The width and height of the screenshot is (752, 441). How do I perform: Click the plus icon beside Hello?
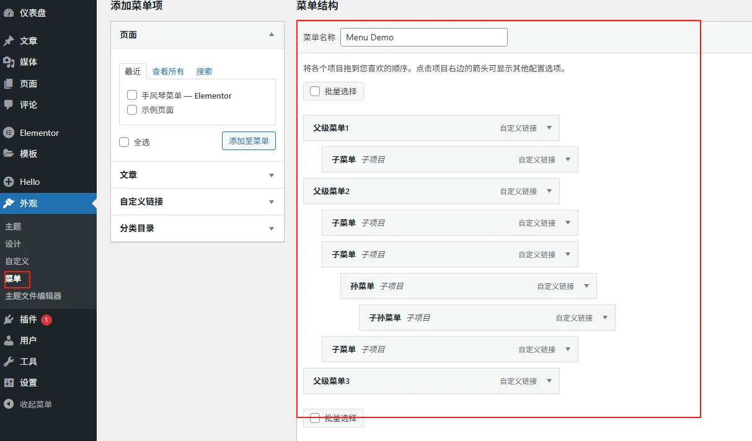pyautogui.click(x=9, y=182)
